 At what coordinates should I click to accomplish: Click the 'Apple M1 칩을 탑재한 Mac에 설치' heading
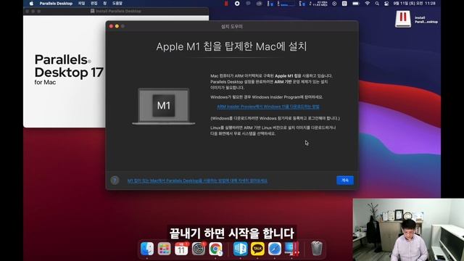pos(231,46)
